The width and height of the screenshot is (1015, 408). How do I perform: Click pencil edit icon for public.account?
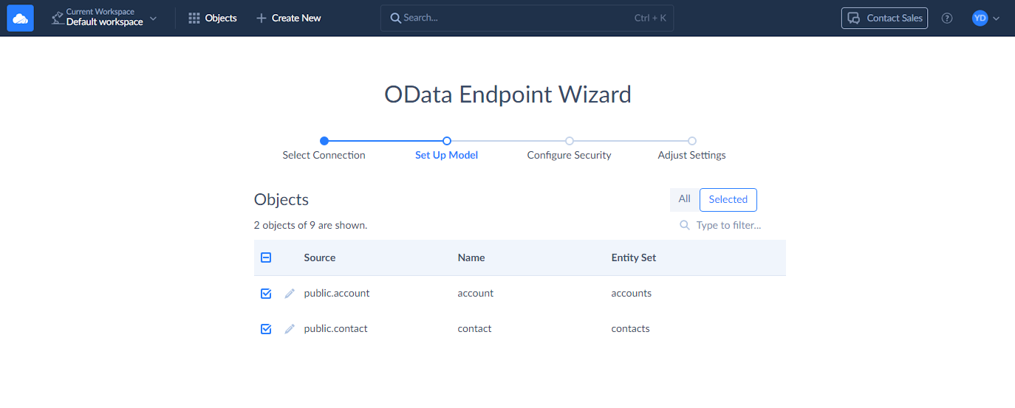click(290, 294)
